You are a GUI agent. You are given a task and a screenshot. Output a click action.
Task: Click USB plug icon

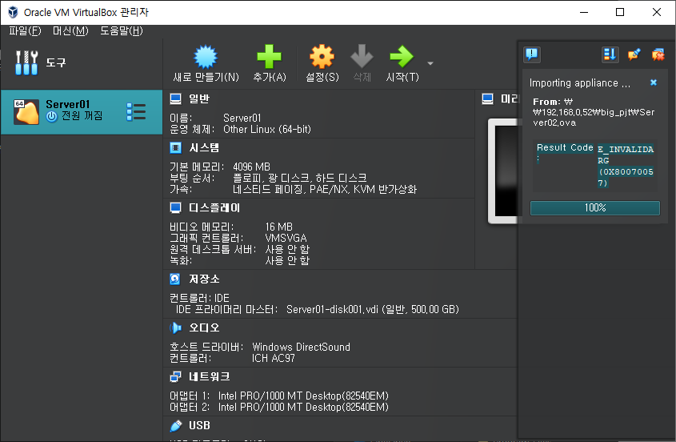coord(175,426)
